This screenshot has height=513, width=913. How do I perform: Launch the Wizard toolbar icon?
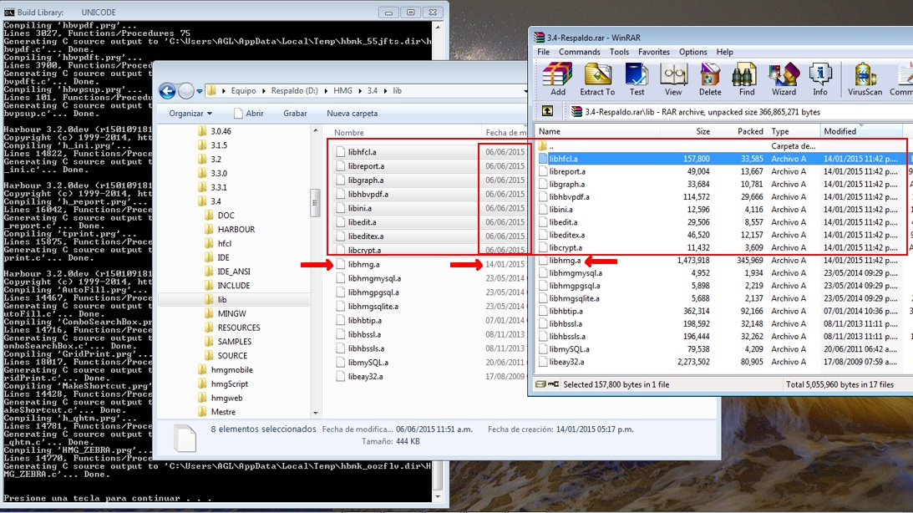point(784,79)
